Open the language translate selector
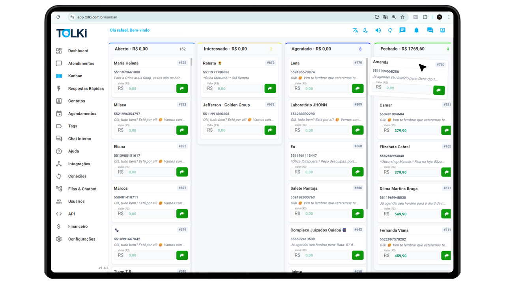Screen dimensions: 505x284 [355, 30]
